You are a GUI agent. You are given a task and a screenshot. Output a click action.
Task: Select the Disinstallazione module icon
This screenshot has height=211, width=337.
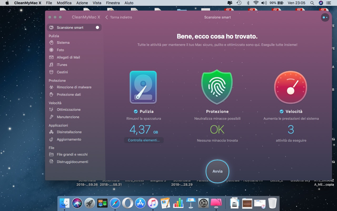pyautogui.click(x=51, y=132)
